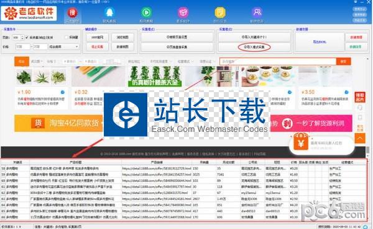The width and height of the screenshot is (373, 229).
Task: Click the 产品标题 column header
Action: [75, 162]
